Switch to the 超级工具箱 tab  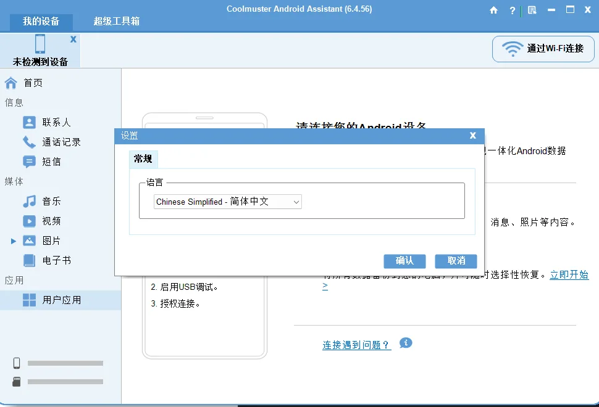click(117, 22)
